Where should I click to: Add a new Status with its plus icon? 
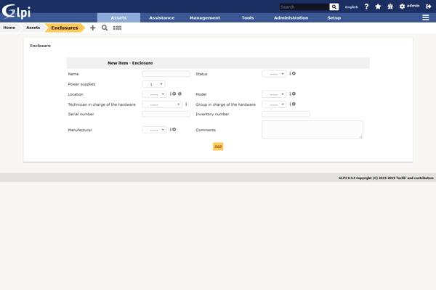(x=294, y=73)
